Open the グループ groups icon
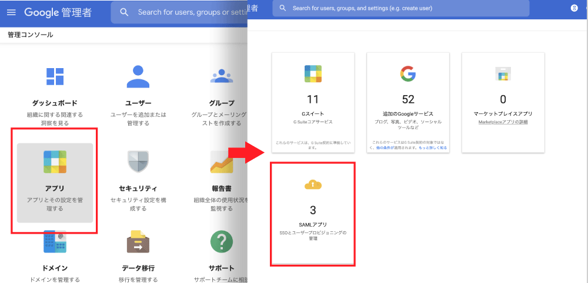The image size is (588, 283). tap(222, 76)
